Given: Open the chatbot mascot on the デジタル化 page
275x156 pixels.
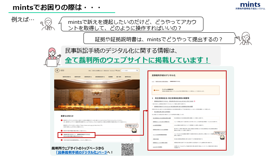Looking at the screenshot, I should click(x=222, y=137).
